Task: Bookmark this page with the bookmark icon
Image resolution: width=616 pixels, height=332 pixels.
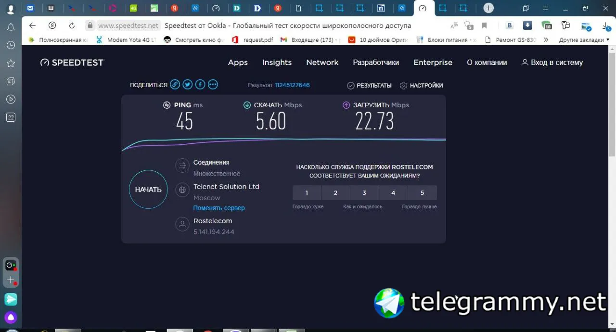Action: 485,26
